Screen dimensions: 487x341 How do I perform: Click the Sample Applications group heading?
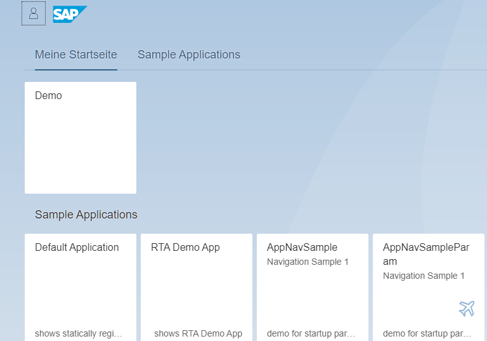coord(86,215)
